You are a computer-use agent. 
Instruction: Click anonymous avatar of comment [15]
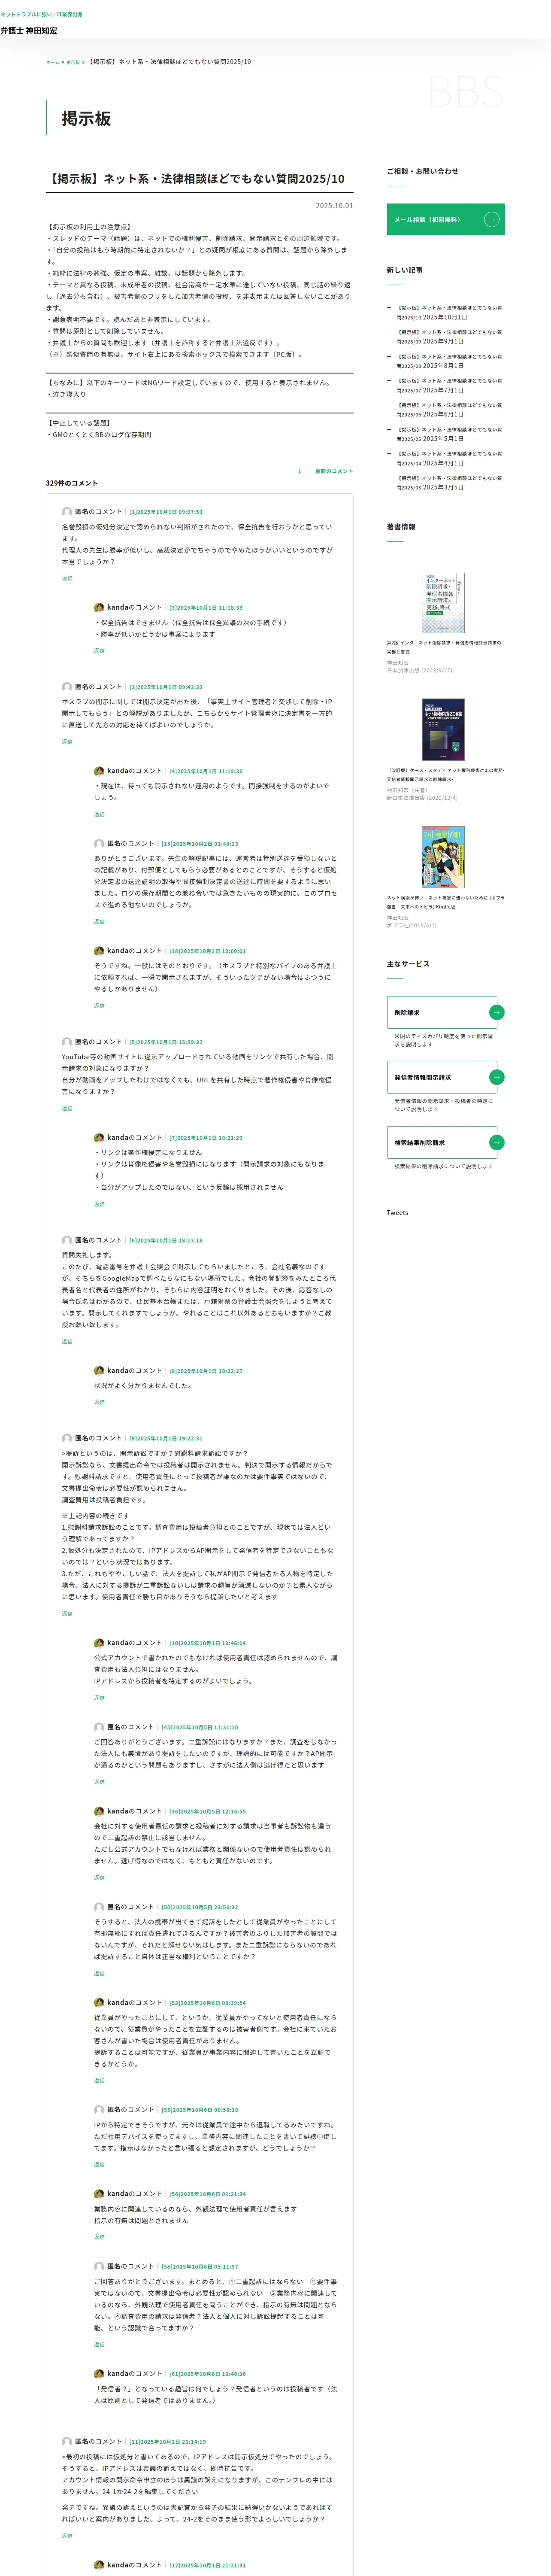point(99,843)
